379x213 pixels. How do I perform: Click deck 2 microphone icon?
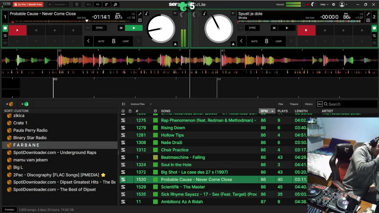pos(368,14)
